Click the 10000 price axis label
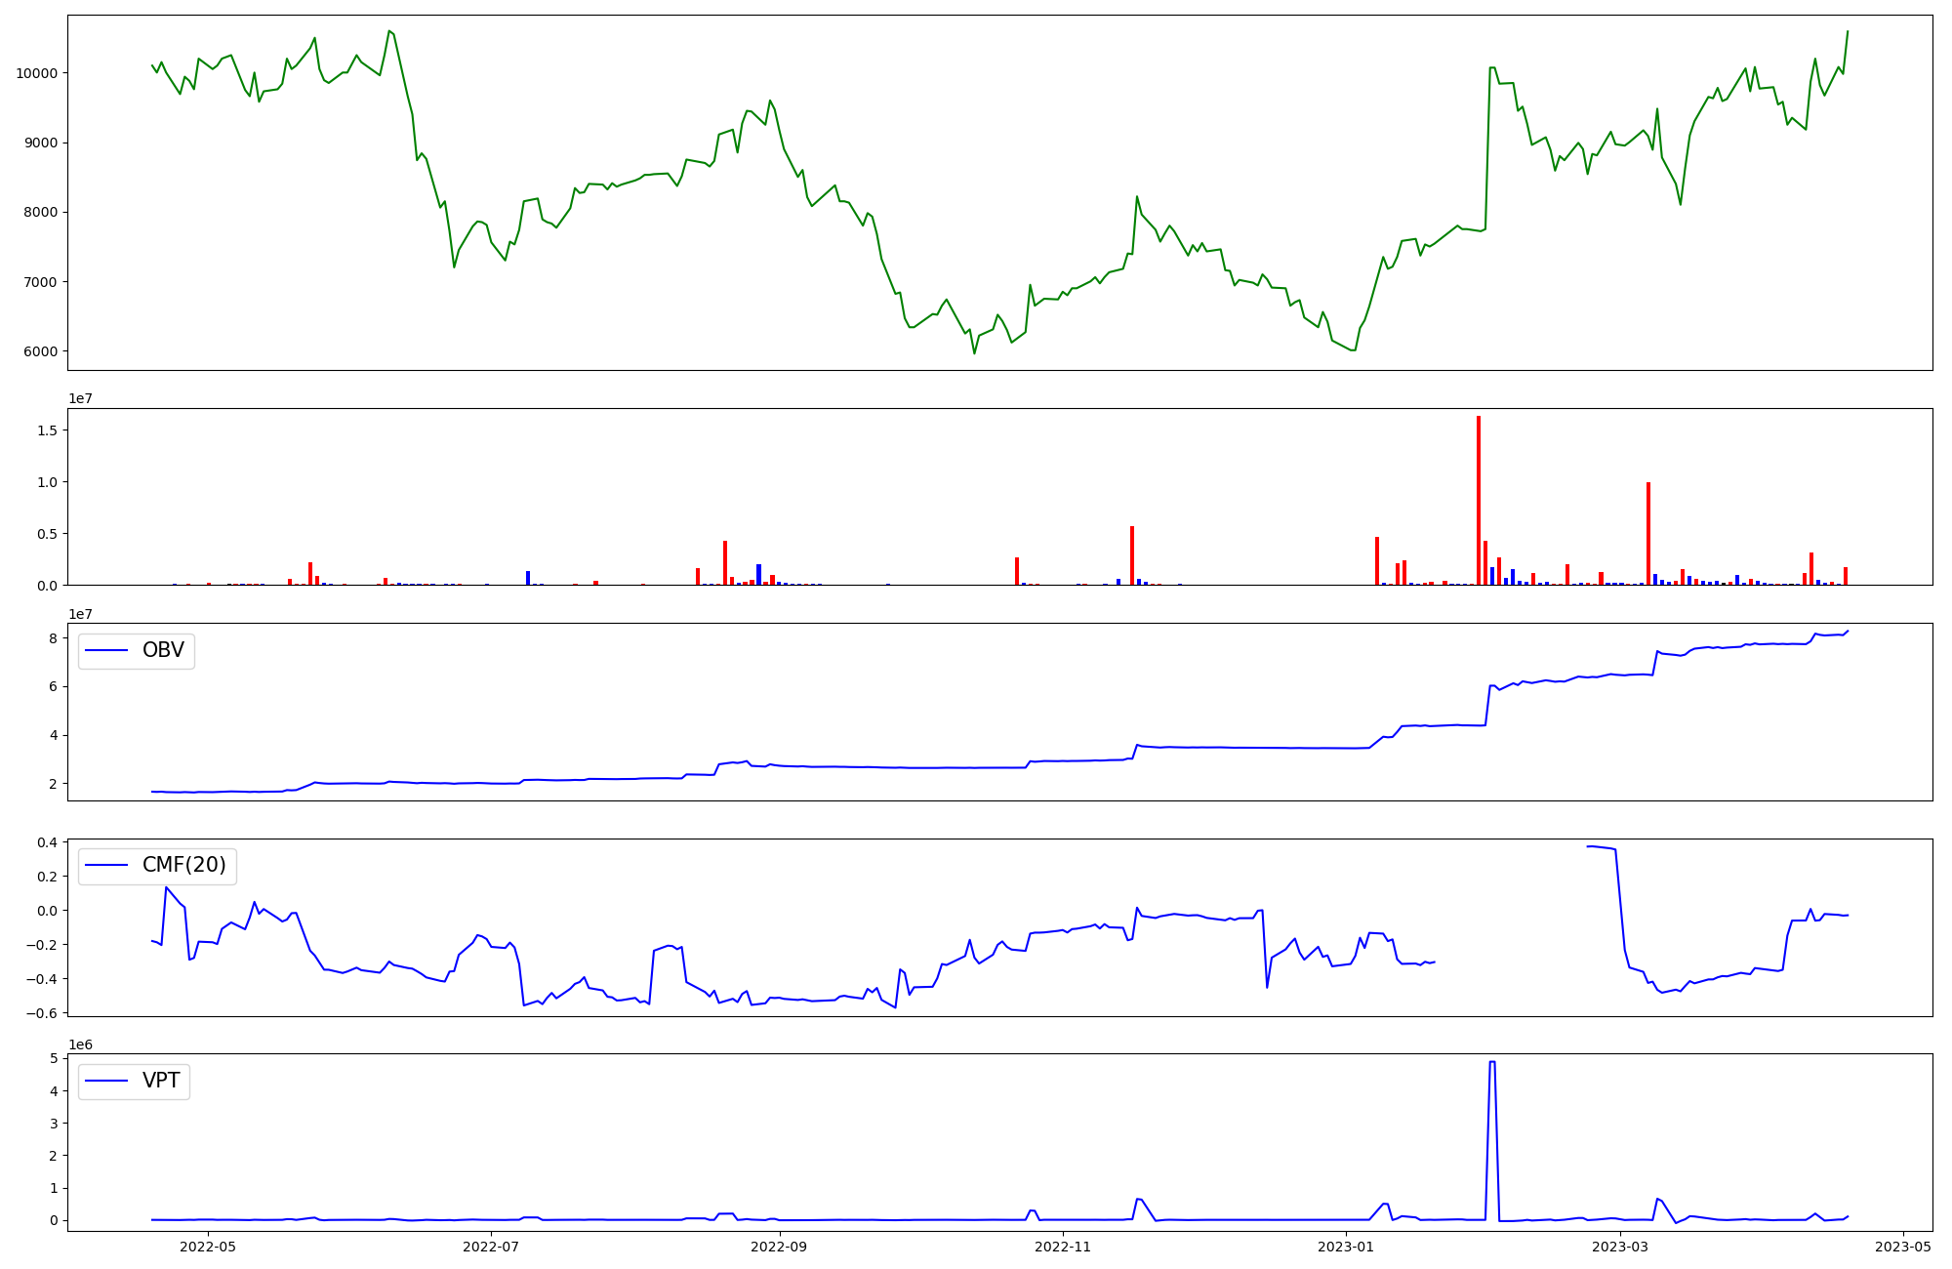Screen dimensions: 1952x1269 click(x=37, y=73)
